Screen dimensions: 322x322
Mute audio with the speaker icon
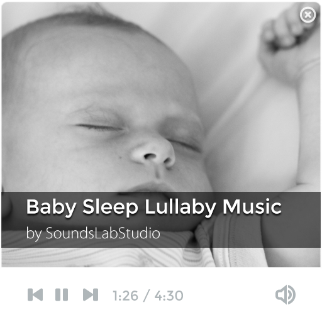click(286, 294)
